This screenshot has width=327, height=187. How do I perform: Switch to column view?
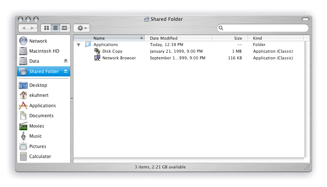[65, 28]
